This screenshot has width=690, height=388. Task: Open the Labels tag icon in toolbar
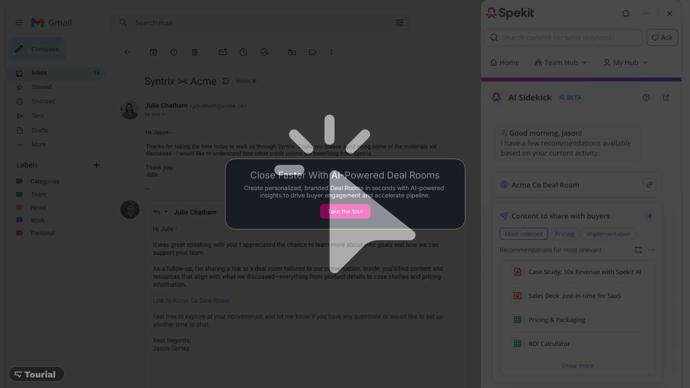coord(313,52)
